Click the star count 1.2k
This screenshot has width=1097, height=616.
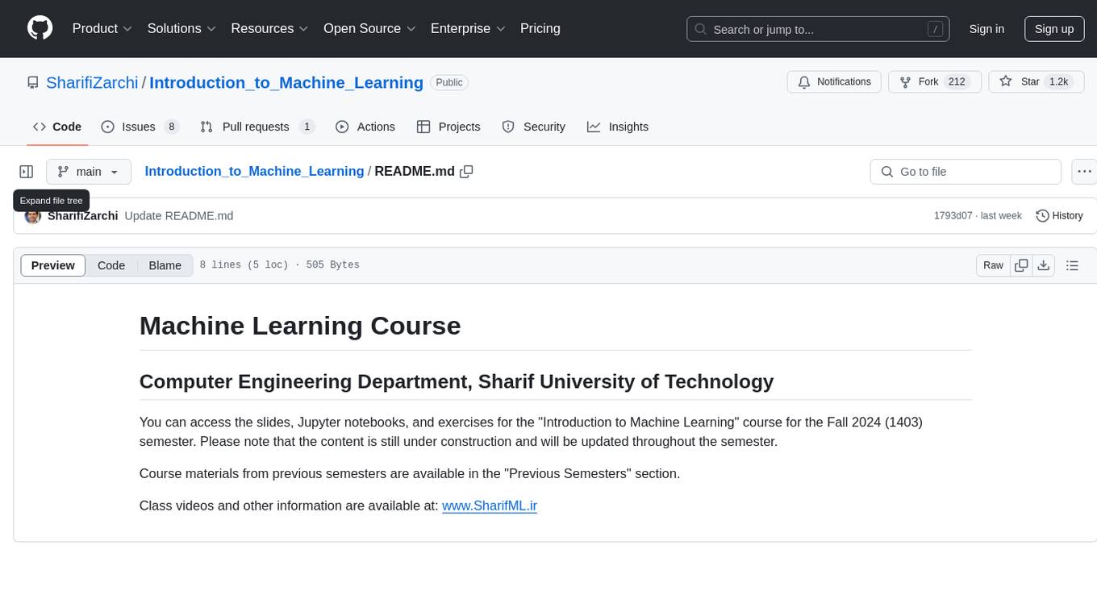pyautogui.click(x=1057, y=82)
